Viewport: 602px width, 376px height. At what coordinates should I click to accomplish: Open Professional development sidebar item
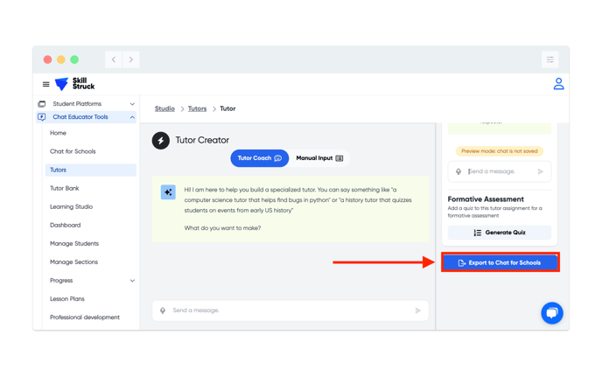pos(85,317)
